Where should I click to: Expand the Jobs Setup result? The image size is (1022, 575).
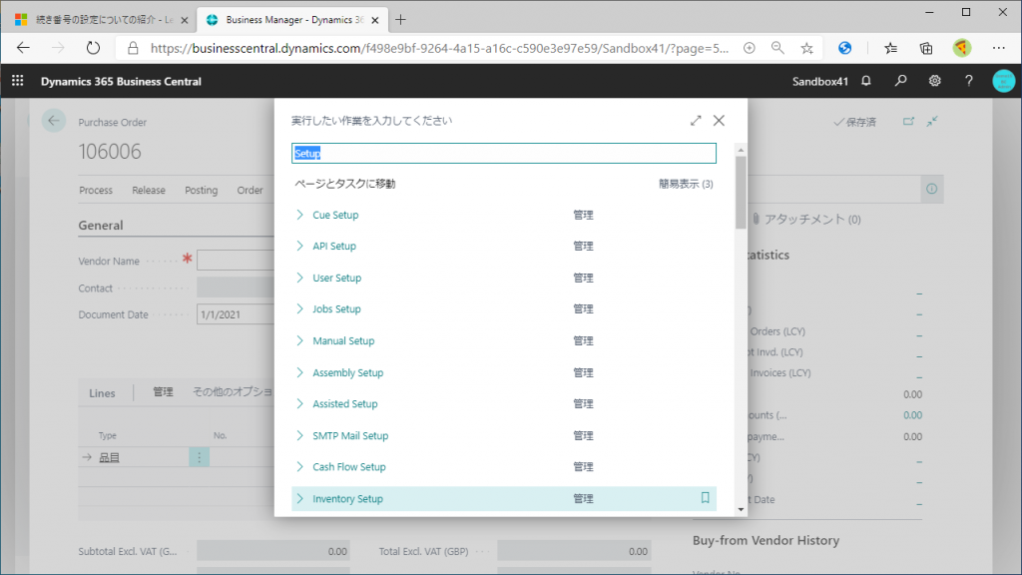(299, 309)
